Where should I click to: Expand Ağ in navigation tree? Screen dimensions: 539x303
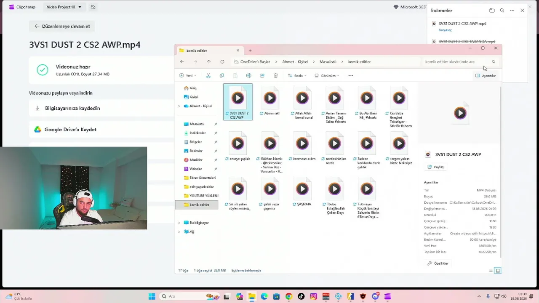[179, 231]
